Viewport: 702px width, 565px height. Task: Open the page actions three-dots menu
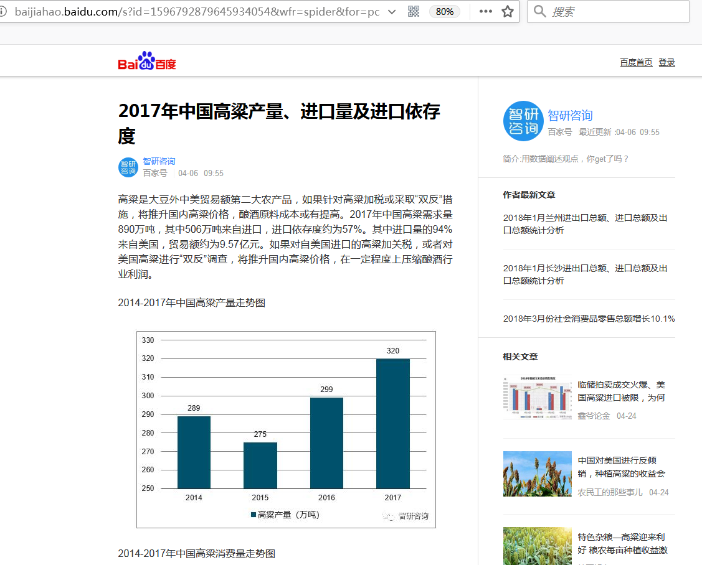tap(485, 12)
